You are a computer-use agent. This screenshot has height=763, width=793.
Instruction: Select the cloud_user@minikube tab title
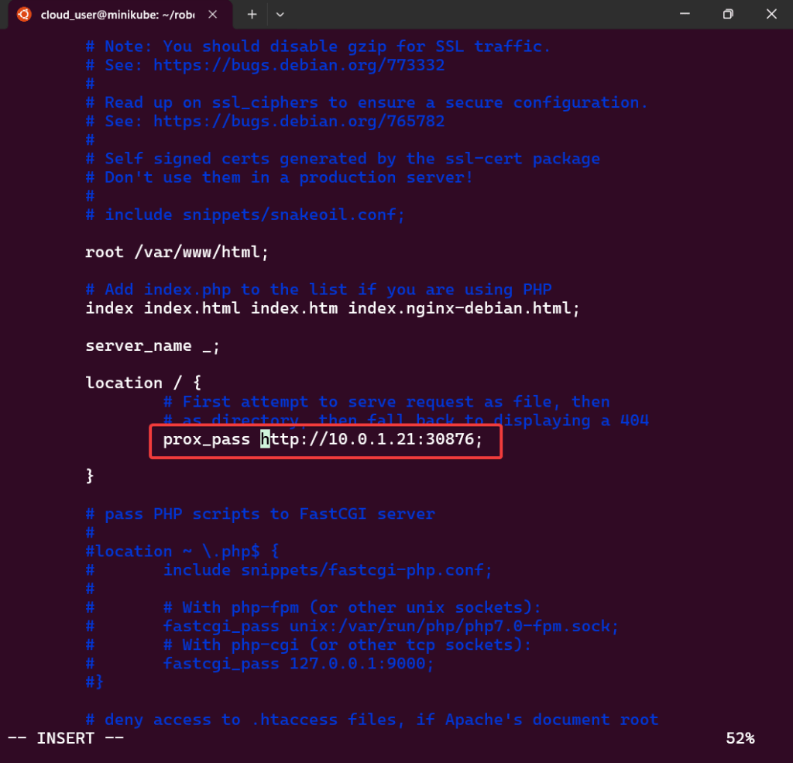[118, 15]
